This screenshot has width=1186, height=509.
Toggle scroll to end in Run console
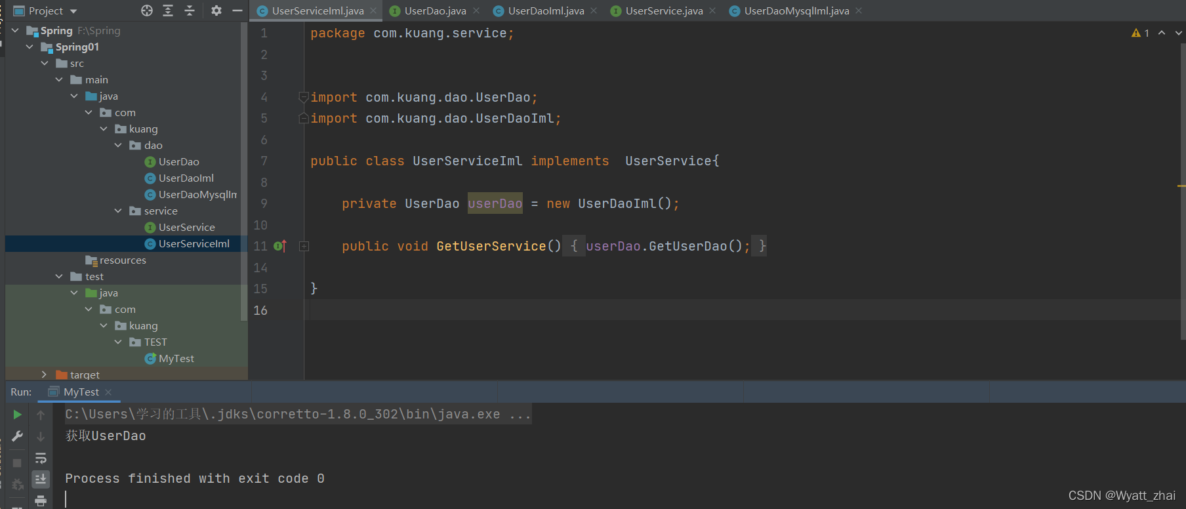pos(41,479)
